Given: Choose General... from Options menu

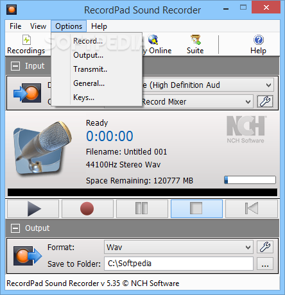Looking at the screenshot, I should [x=97, y=83].
